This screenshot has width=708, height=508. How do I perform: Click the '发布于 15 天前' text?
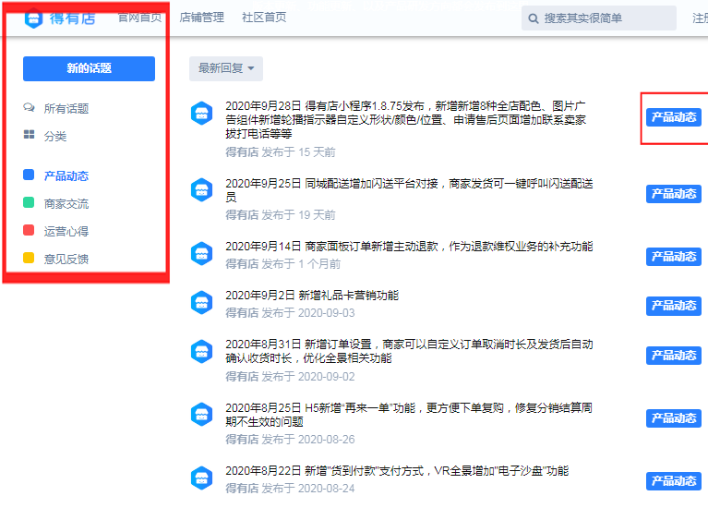(x=298, y=152)
